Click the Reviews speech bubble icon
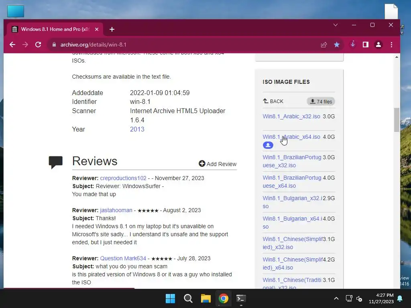The height and width of the screenshot is (308, 411). tap(55, 162)
